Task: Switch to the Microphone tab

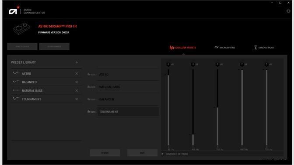Action: click(224, 48)
